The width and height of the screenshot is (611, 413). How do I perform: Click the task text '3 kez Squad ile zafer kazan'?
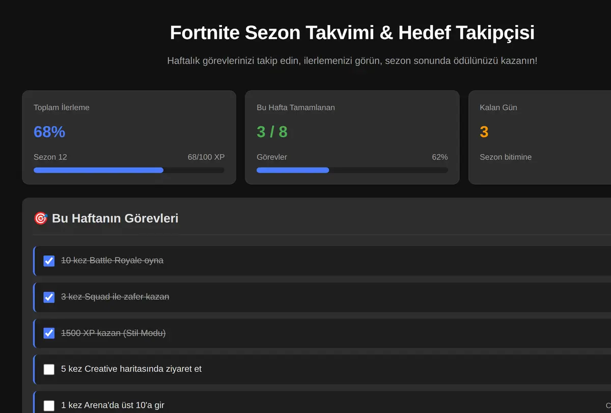click(x=115, y=296)
